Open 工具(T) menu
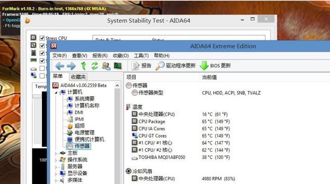Viewport: 330px width, 184px height. click(x=141, y=56)
